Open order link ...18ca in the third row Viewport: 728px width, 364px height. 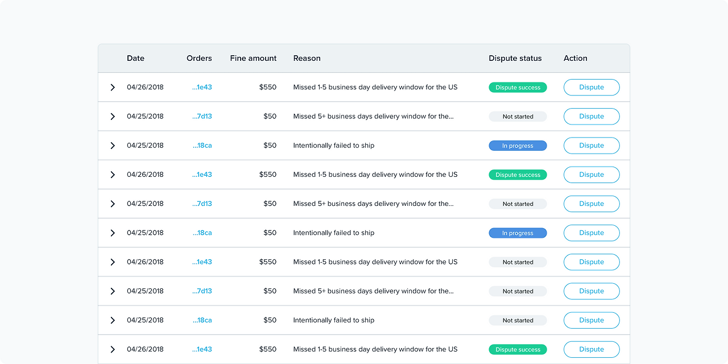tap(202, 146)
